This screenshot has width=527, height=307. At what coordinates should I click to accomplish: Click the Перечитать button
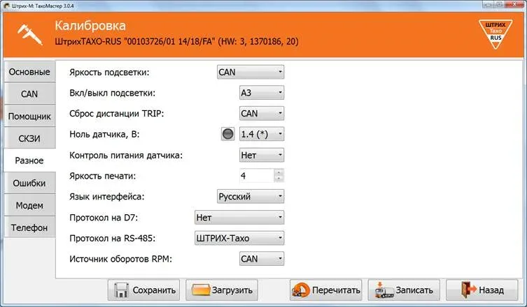tap(326, 290)
